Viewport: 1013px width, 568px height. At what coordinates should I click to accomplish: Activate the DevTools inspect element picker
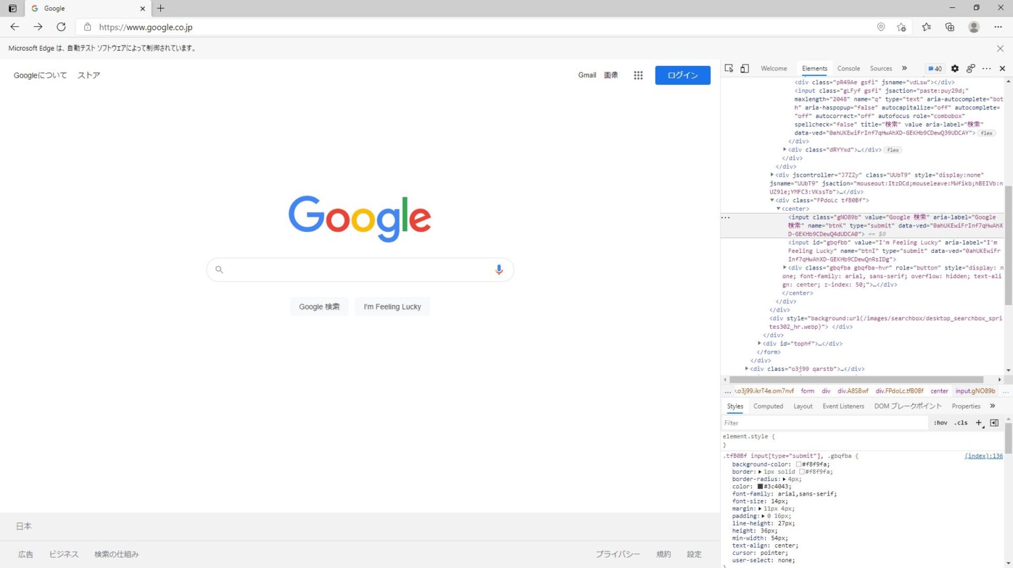(x=729, y=69)
